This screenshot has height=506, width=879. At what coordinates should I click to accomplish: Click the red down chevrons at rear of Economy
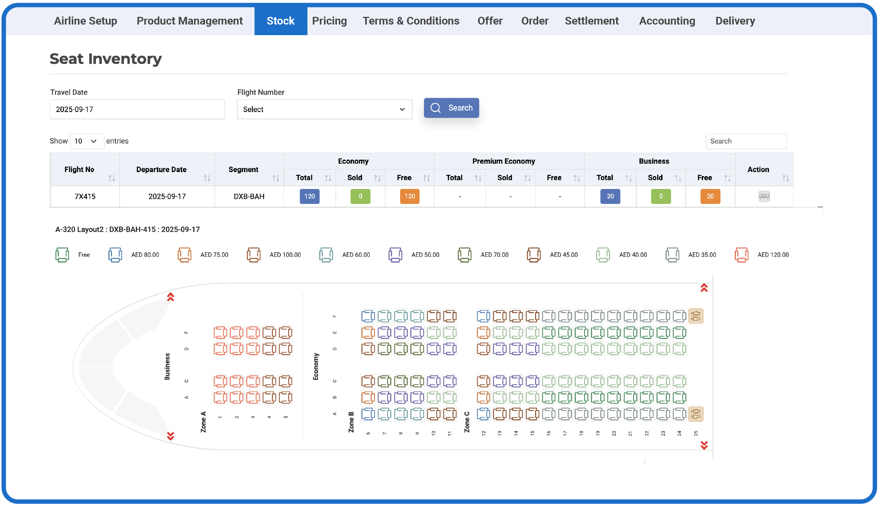(x=704, y=445)
